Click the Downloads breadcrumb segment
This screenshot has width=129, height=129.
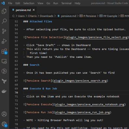coord(46,16)
